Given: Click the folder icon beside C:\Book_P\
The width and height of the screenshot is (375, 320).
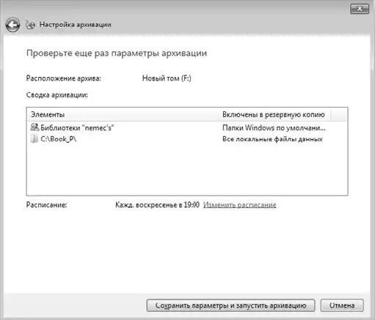Looking at the screenshot, I should click(x=34, y=138).
